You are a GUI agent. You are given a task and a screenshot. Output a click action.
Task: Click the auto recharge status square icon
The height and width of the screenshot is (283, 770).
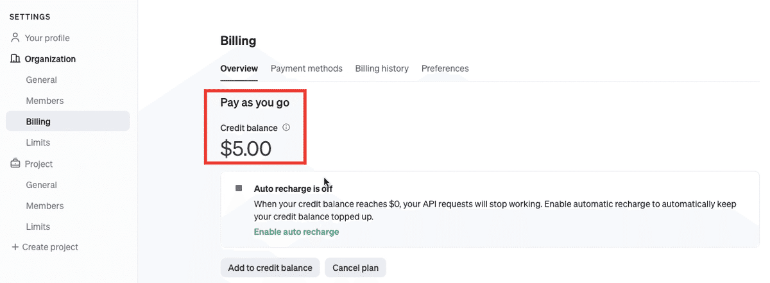239,188
